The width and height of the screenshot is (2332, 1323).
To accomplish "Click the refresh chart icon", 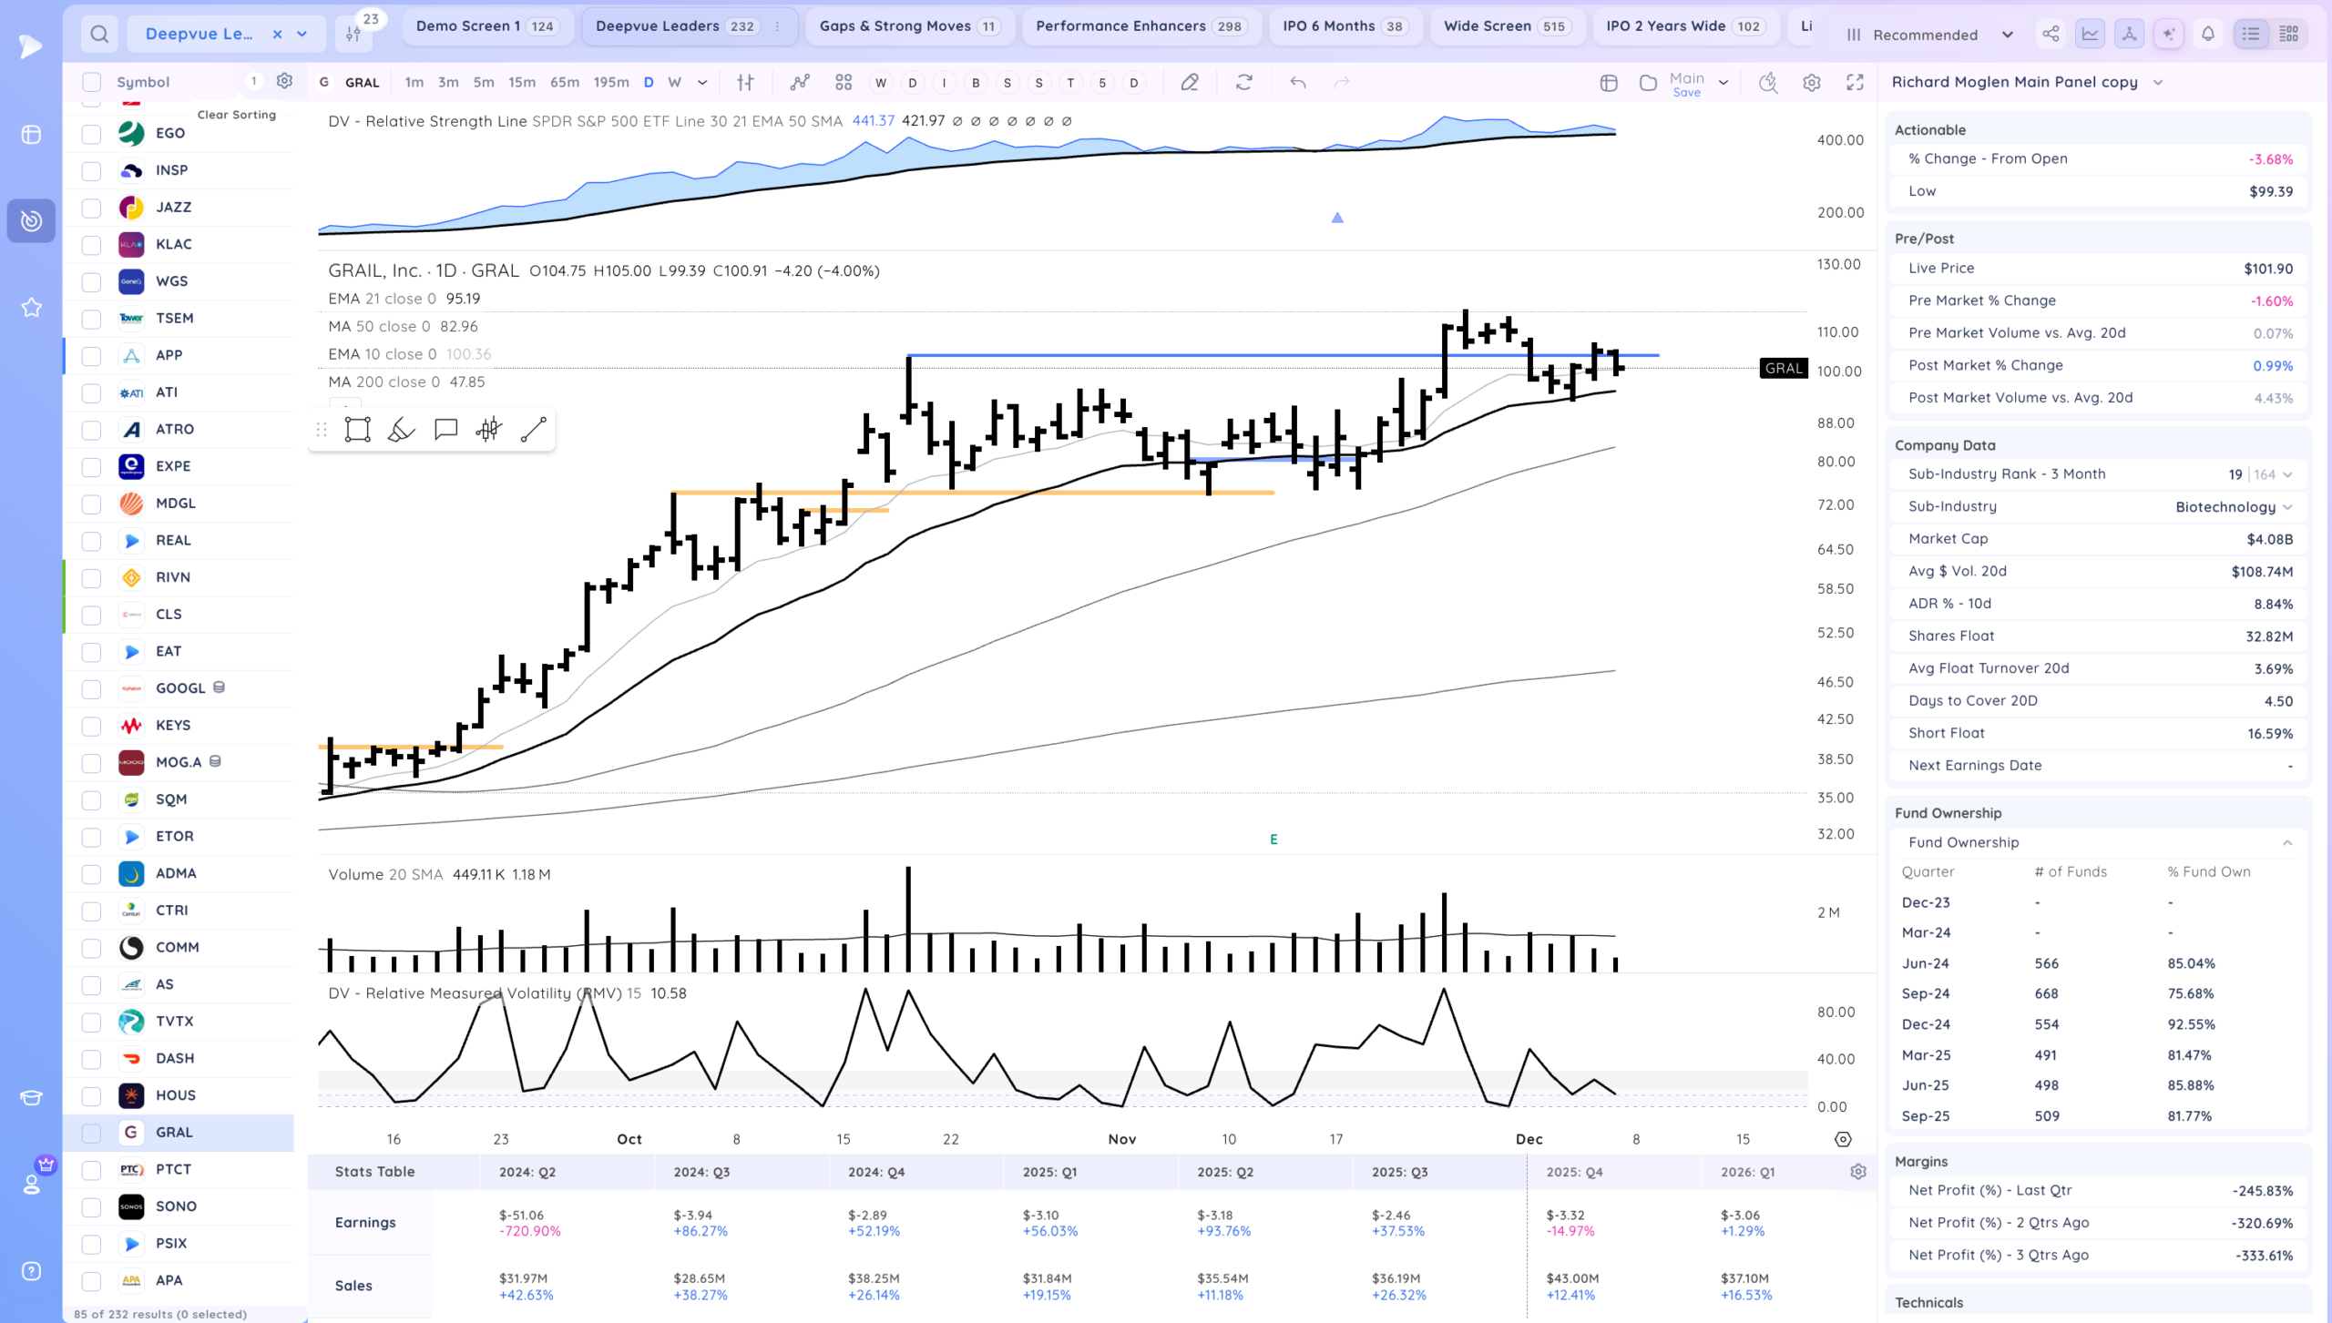I will [1243, 83].
